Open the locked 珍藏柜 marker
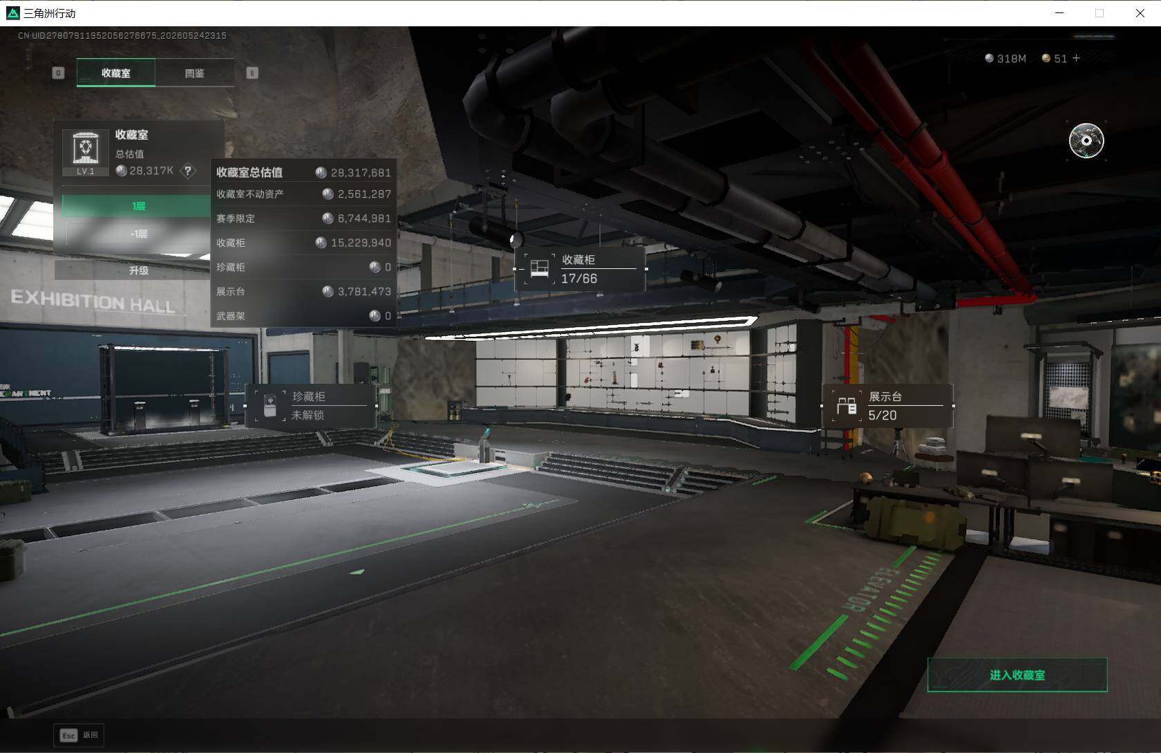1161x753 pixels. [x=311, y=406]
